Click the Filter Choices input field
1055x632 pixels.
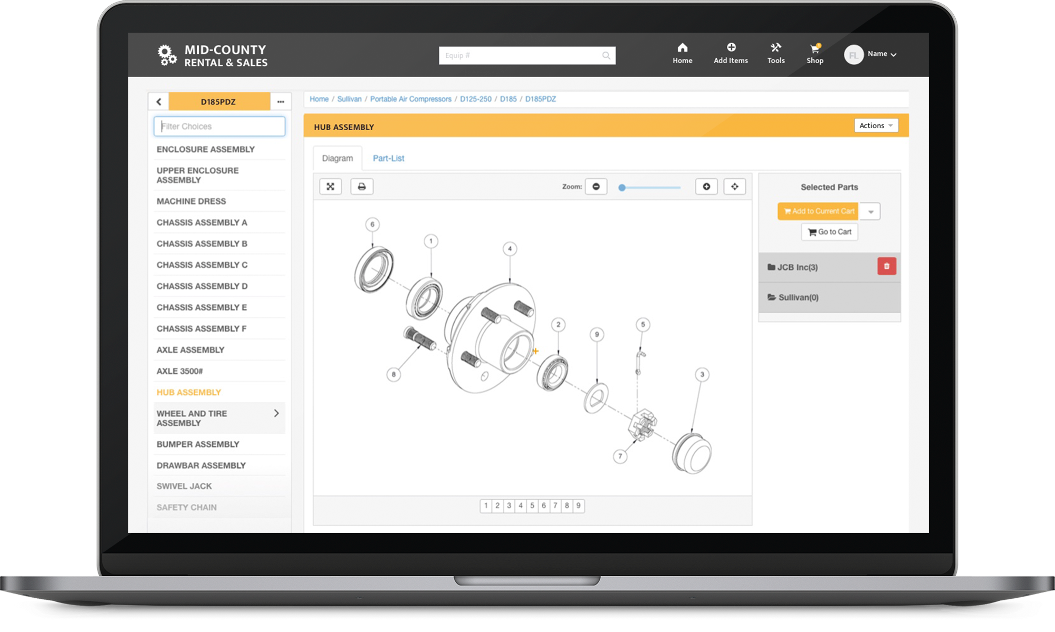[219, 127]
